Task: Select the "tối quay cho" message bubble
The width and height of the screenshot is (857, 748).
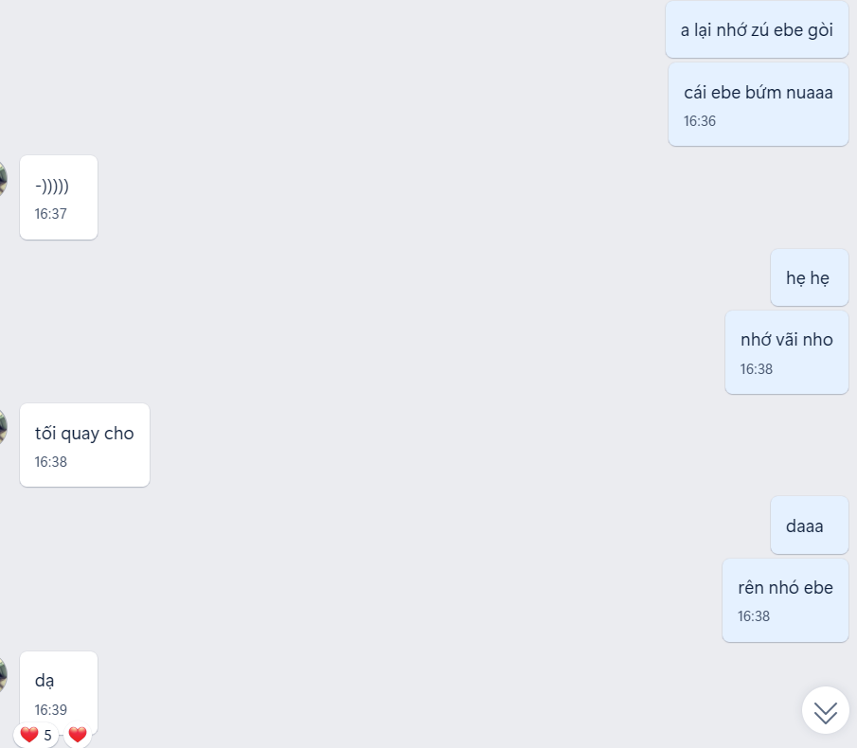Action: coord(84,445)
